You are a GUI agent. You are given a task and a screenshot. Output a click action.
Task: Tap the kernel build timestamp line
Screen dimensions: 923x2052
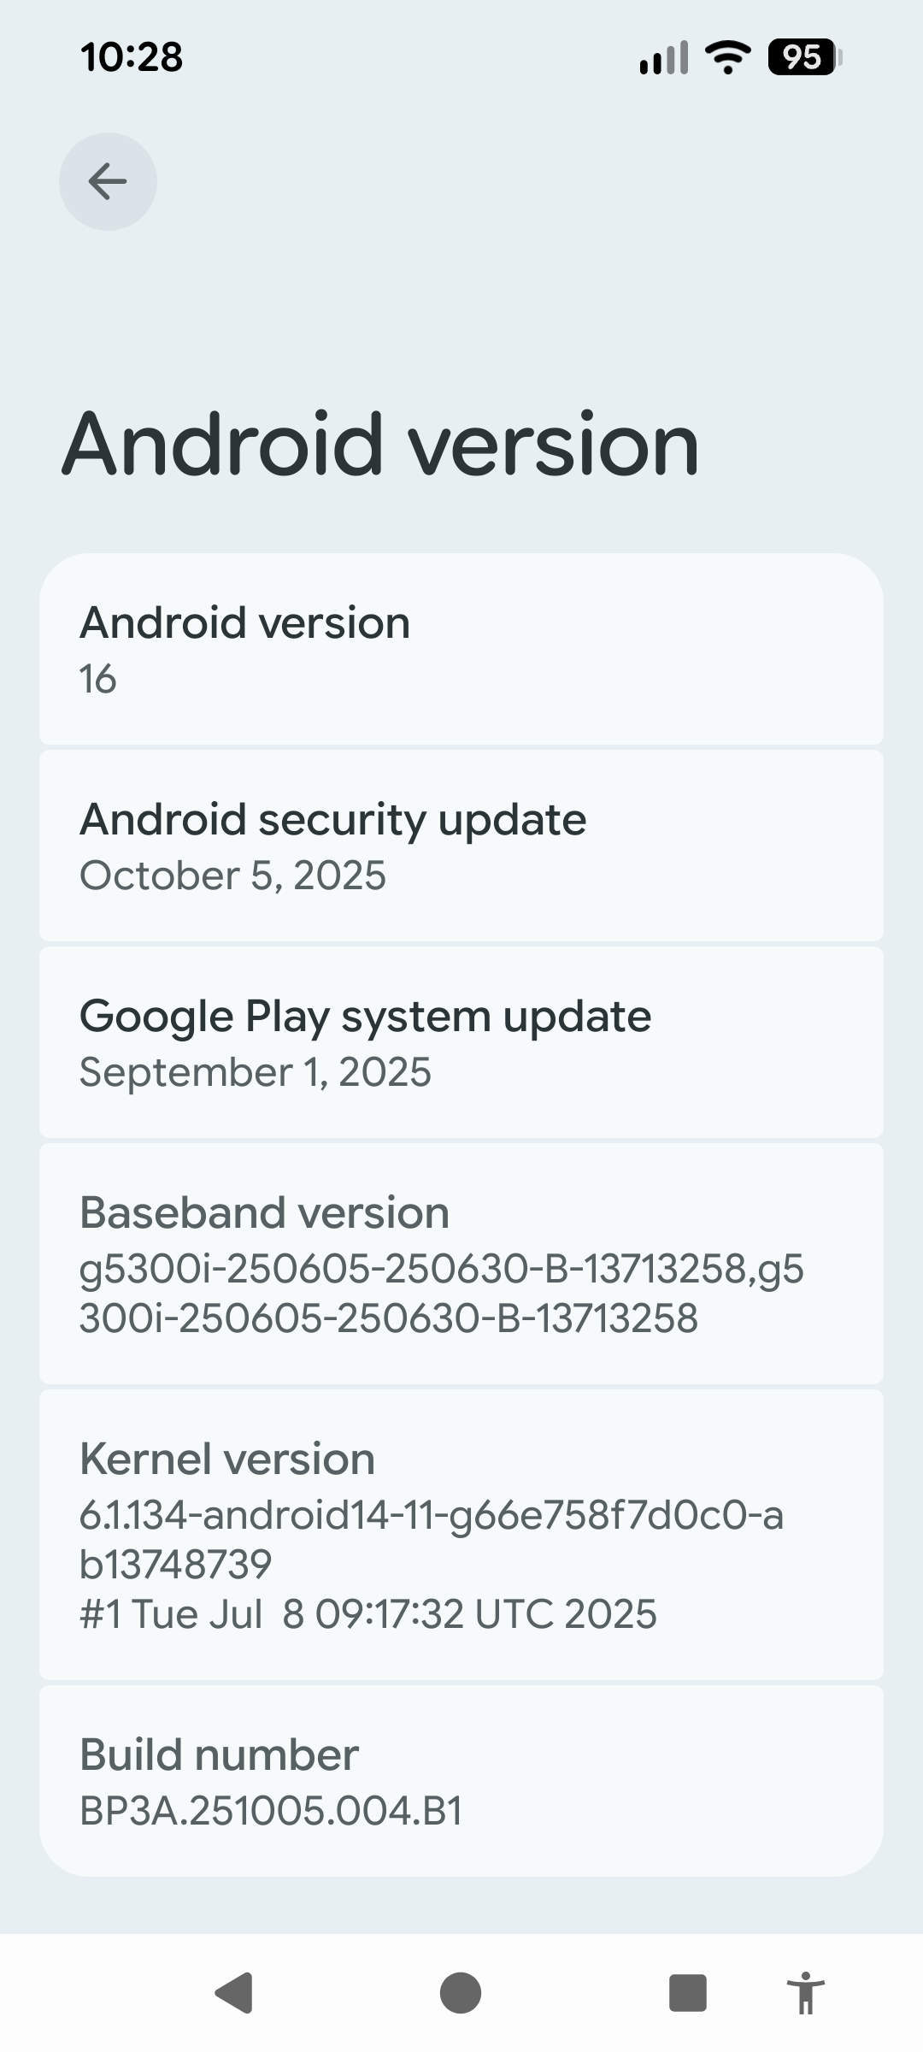coord(367,1614)
